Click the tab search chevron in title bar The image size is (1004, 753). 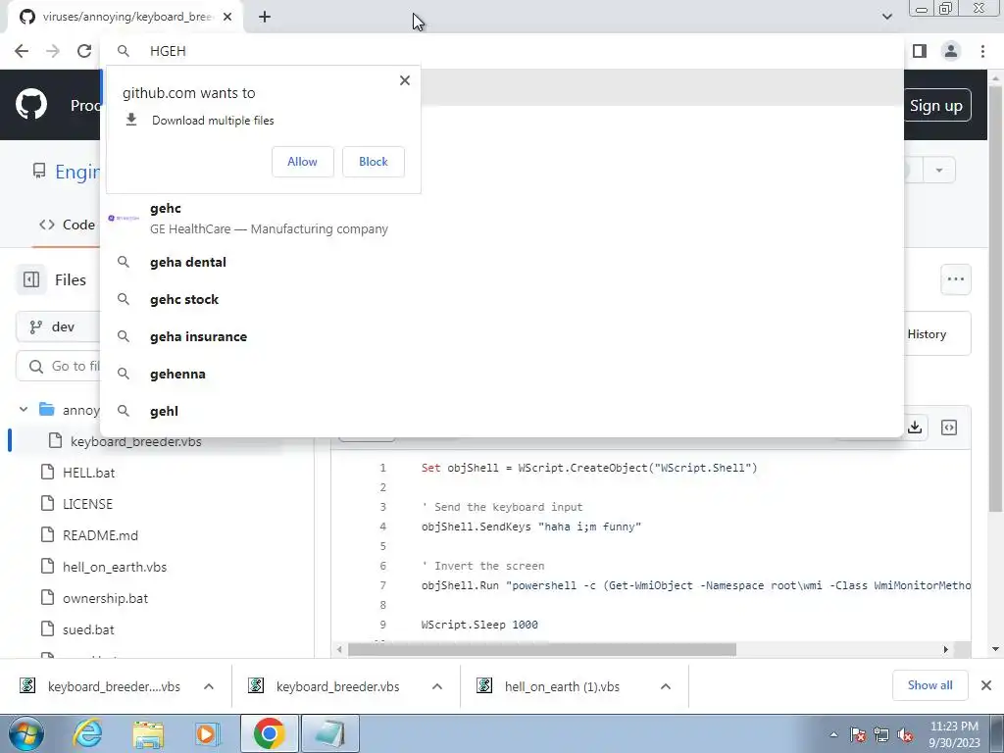click(887, 17)
